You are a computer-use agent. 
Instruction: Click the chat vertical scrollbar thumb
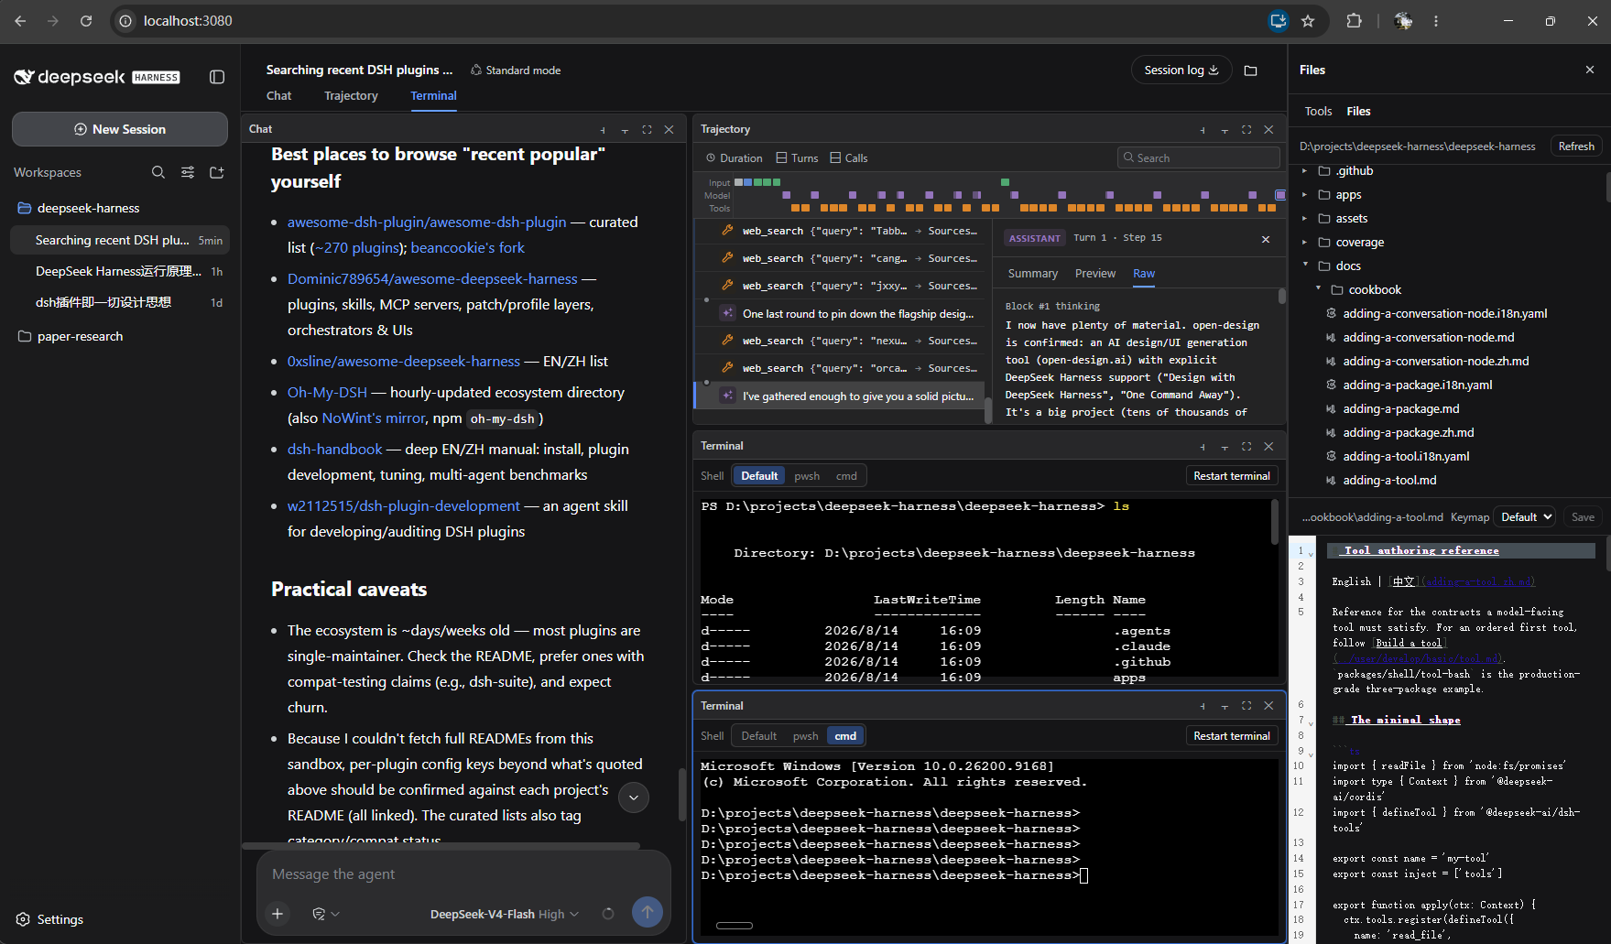click(x=681, y=795)
